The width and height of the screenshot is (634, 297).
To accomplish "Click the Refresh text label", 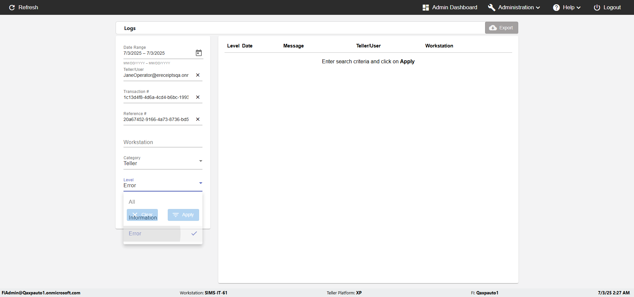I will tap(28, 7).
